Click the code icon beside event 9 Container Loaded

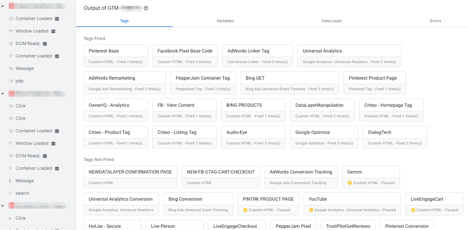click(x=57, y=168)
